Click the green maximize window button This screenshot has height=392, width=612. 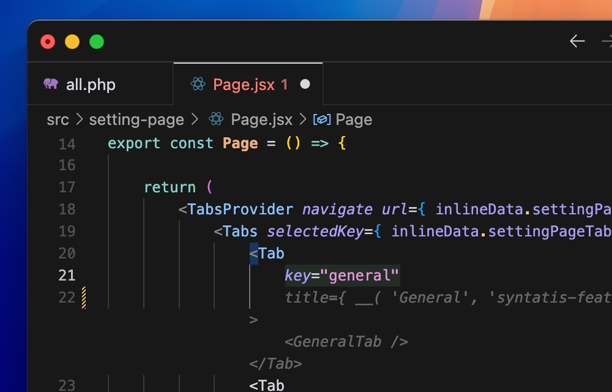[97, 42]
